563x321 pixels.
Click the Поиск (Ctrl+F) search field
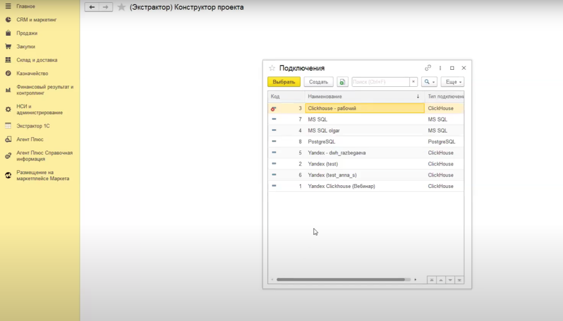click(x=380, y=82)
